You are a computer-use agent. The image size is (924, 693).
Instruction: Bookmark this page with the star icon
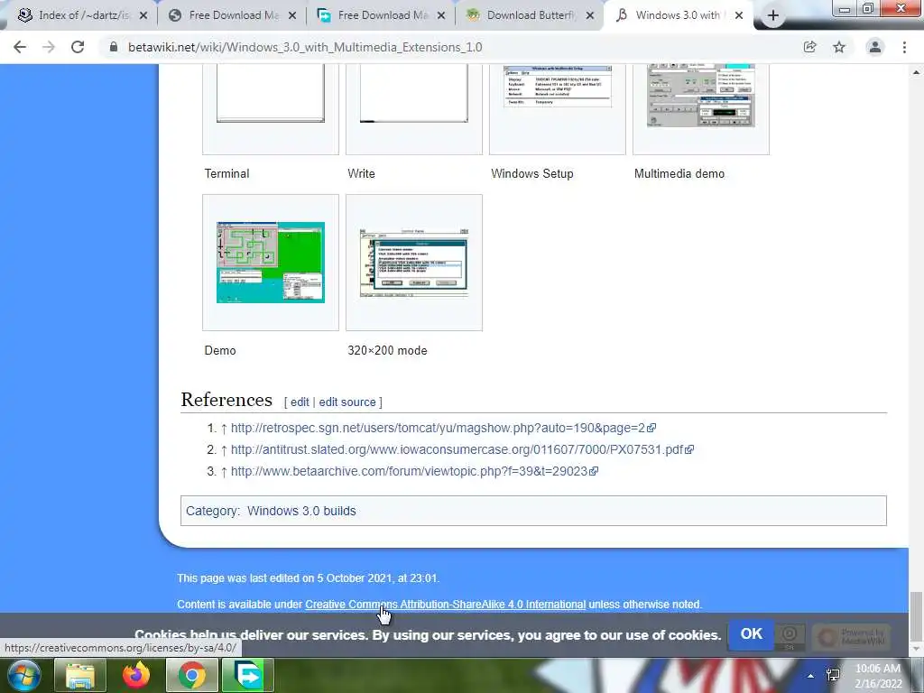point(839,47)
